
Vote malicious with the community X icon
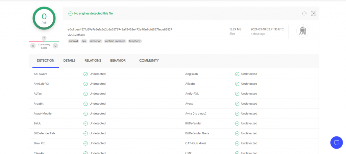click(33, 46)
